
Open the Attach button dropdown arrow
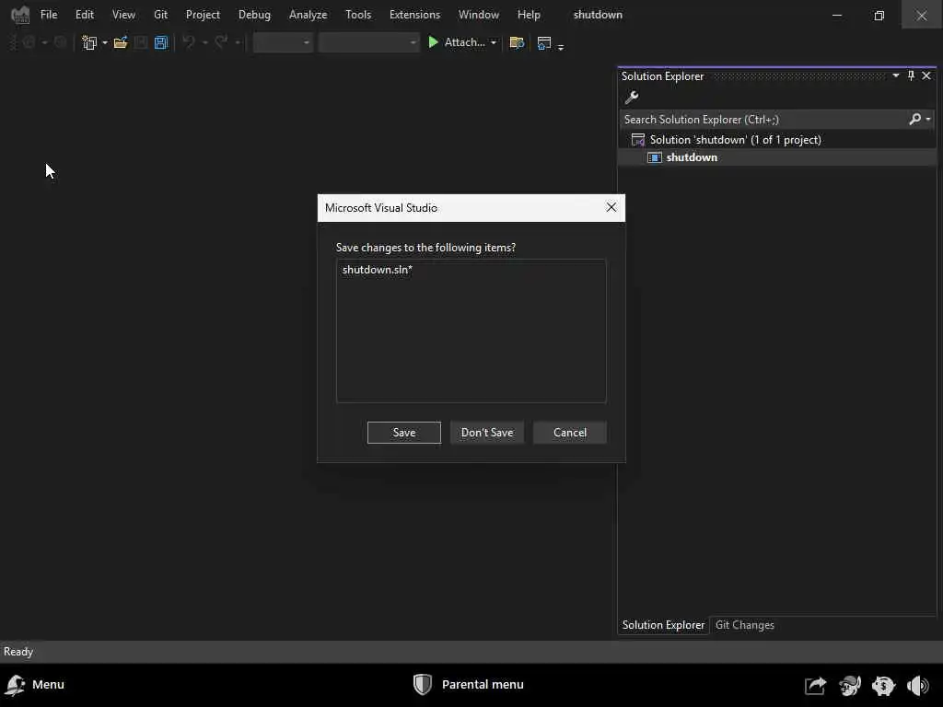(x=494, y=42)
